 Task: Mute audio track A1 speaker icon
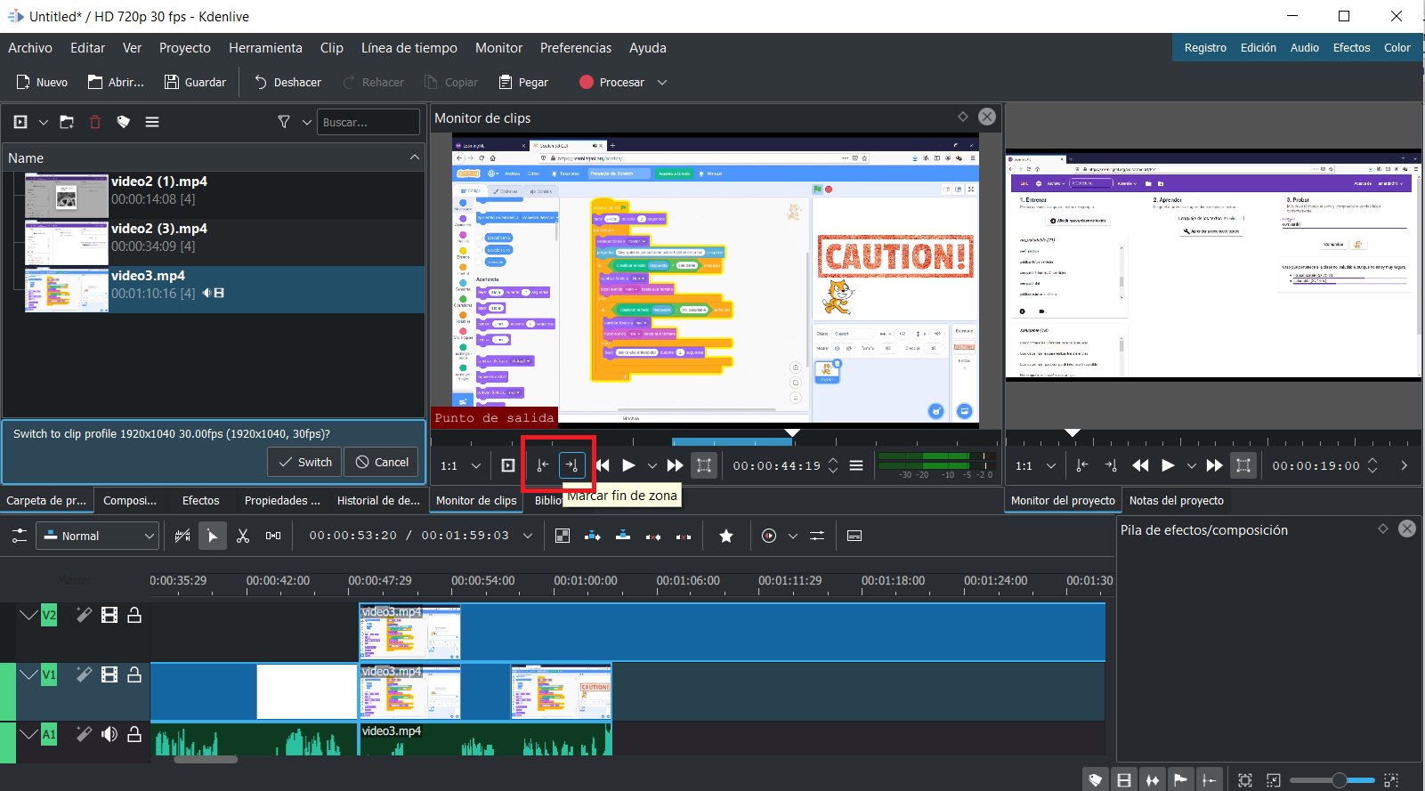point(109,734)
